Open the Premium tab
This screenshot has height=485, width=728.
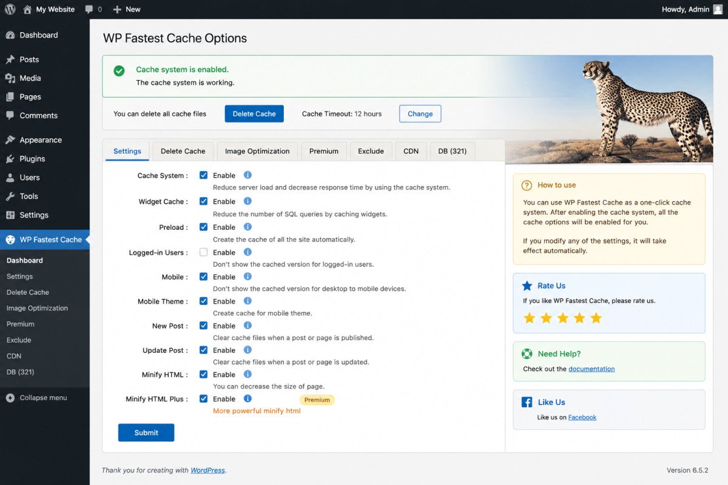(324, 151)
